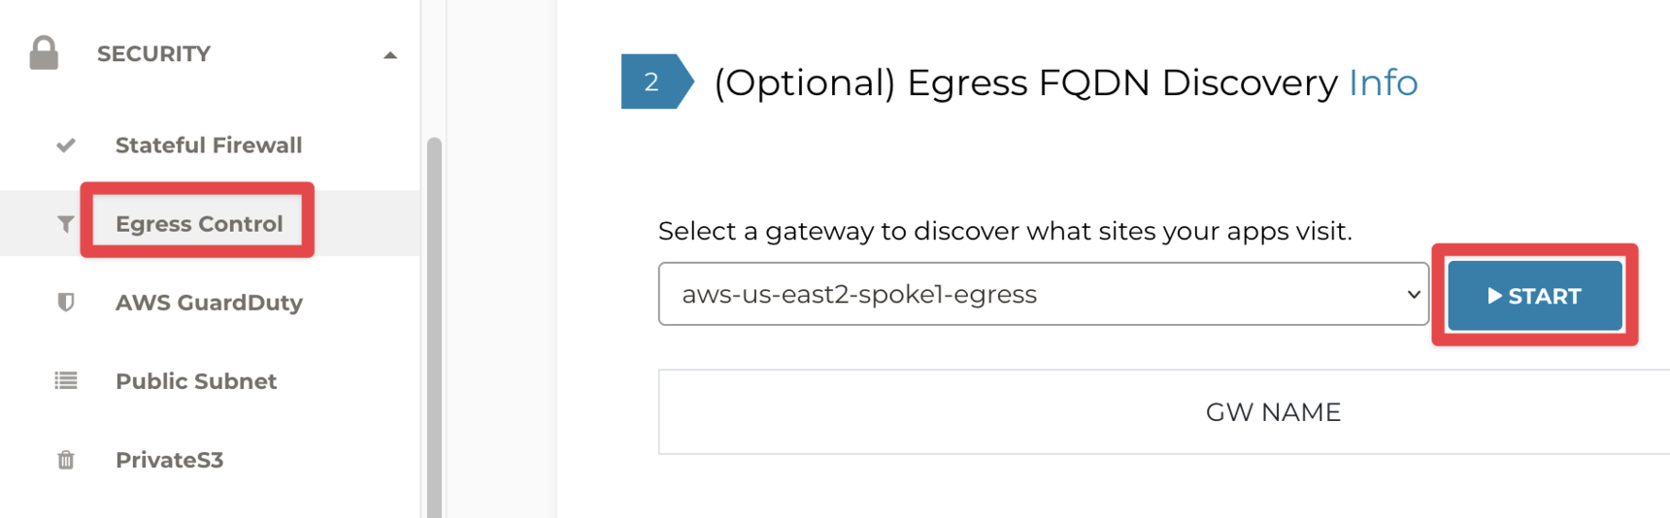Click the AWS GuardDuty shield icon
Image resolution: width=1670 pixels, height=518 pixels.
click(66, 303)
